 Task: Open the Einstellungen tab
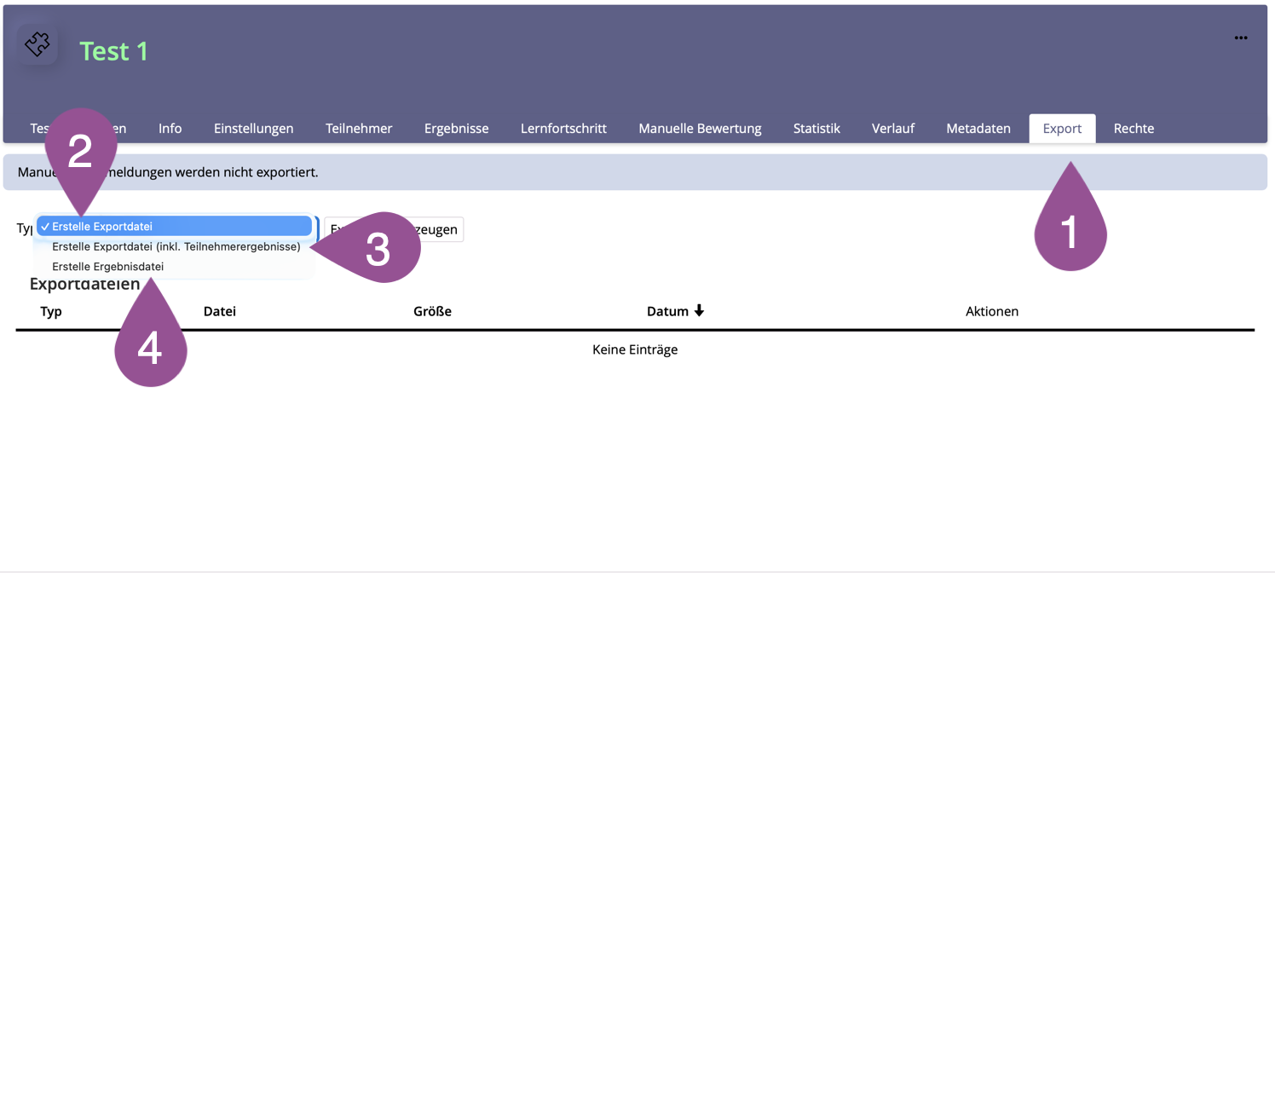tap(253, 129)
